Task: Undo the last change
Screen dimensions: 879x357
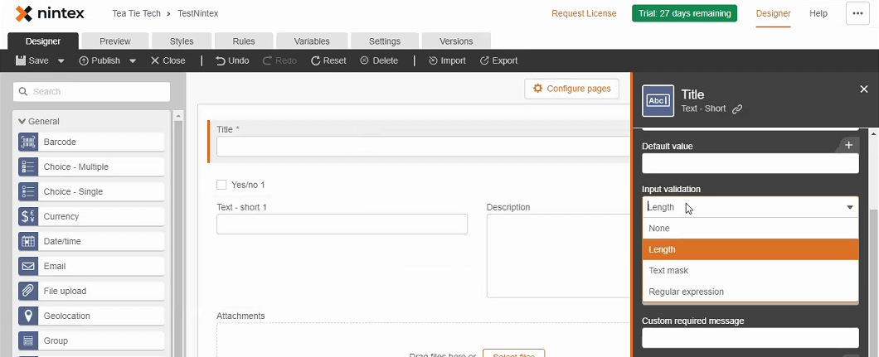Action: coord(232,60)
